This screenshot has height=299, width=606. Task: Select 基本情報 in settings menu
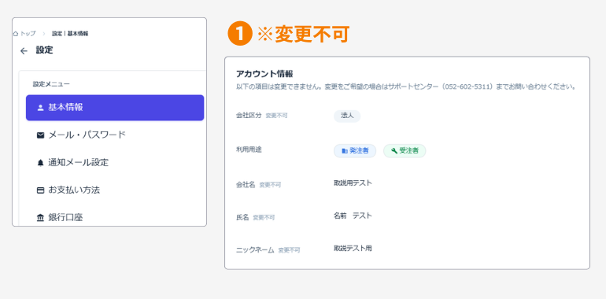115,108
